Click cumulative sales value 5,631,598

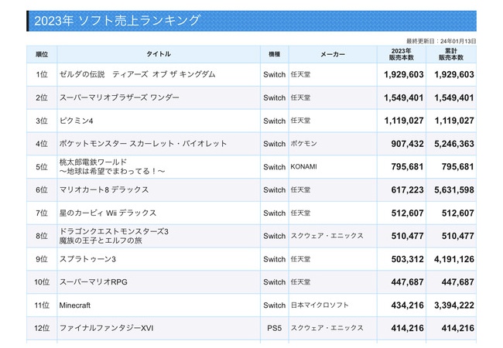pos(454,190)
